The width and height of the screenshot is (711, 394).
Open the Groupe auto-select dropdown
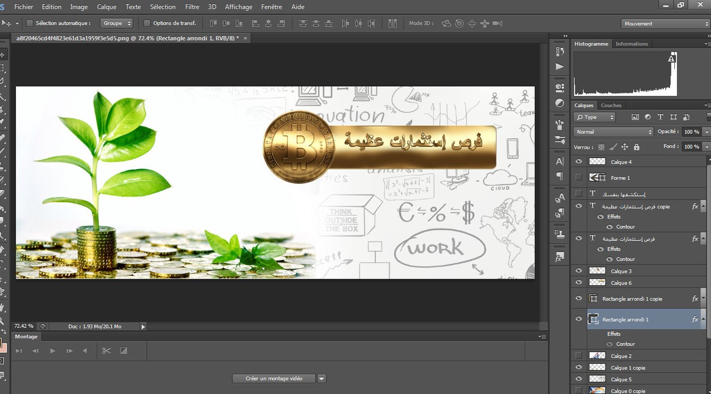click(x=116, y=24)
